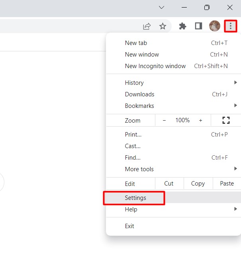Click the three-dot Chrome menu icon
Image resolution: width=241 pixels, height=258 pixels.
(x=231, y=26)
